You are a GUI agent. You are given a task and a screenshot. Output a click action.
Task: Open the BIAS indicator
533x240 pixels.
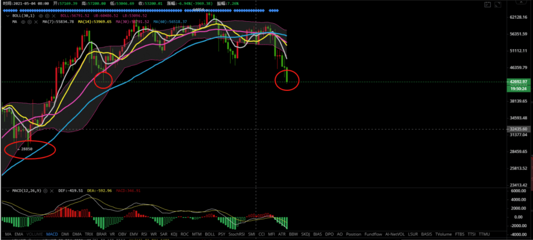(x=317, y=234)
